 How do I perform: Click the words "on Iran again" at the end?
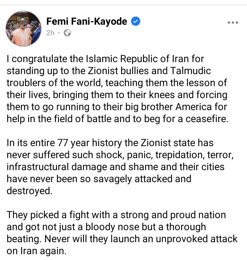click(36, 250)
